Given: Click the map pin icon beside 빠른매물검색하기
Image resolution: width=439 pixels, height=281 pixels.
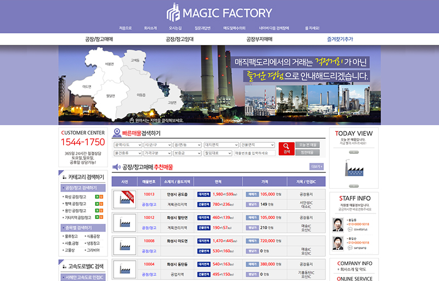Looking at the screenshot, I should click(x=117, y=133).
